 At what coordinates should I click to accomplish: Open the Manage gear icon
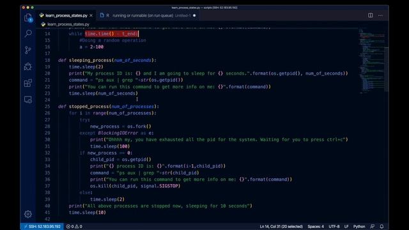(28, 214)
